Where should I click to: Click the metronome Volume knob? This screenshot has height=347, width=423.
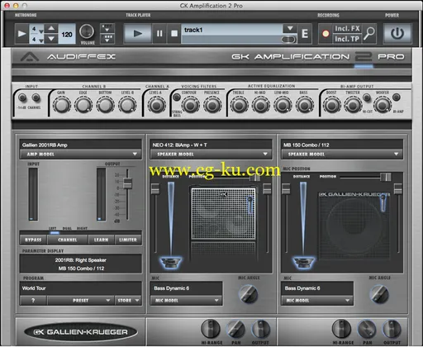tap(87, 31)
